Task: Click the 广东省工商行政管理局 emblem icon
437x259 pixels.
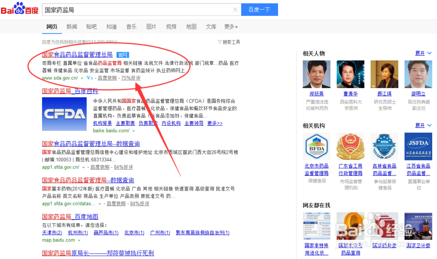Action: pyautogui.click(x=350, y=146)
